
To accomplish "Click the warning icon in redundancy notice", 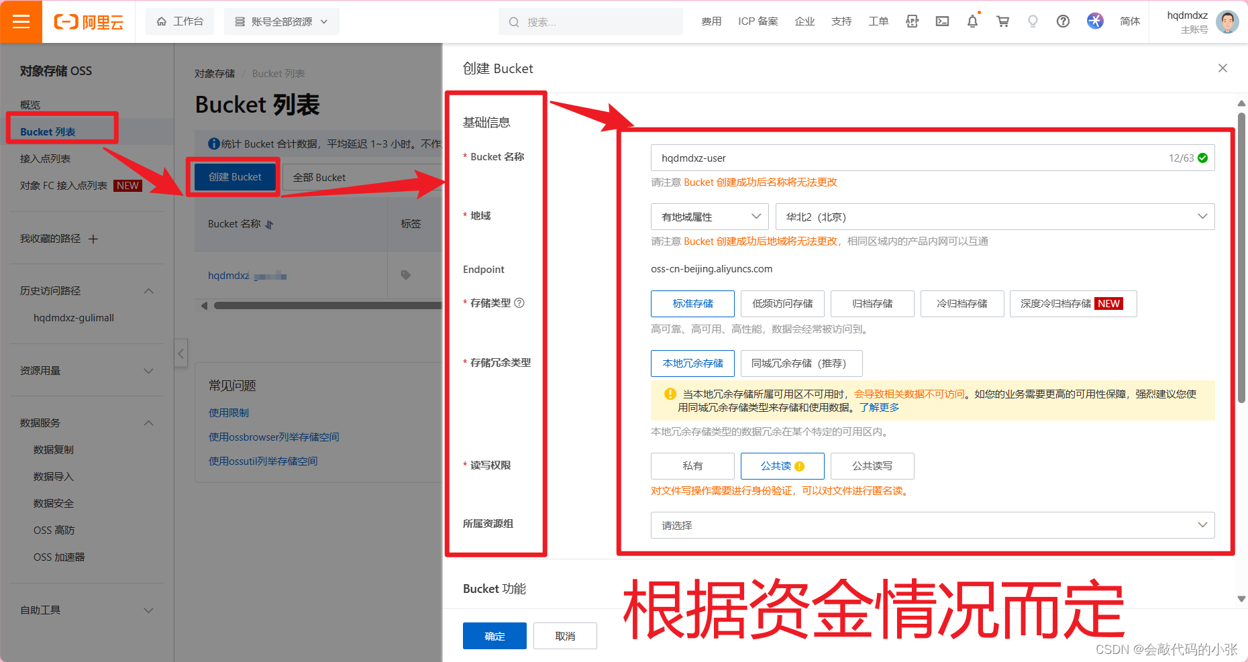I will pos(670,394).
